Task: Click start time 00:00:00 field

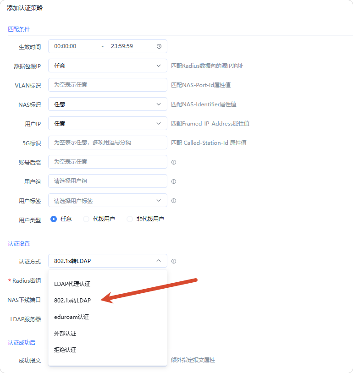Action: point(65,46)
